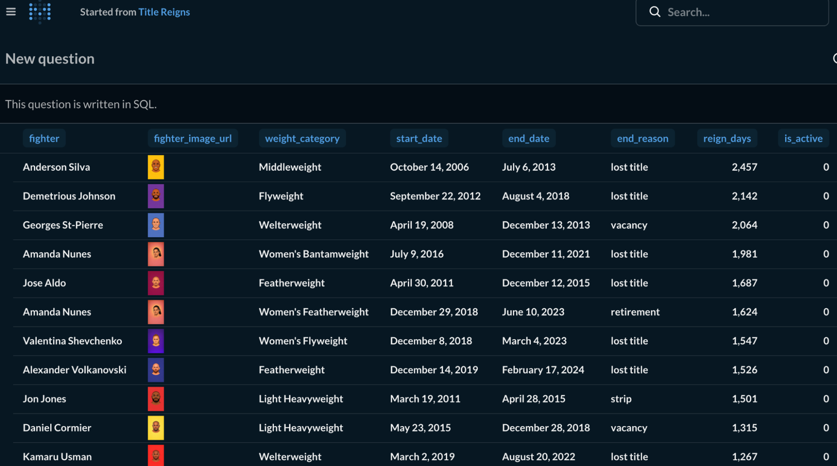Click the Flyweight cell in Demetrious Johnson's row
Image resolution: width=837 pixels, height=466 pixels.
(281, 196)
